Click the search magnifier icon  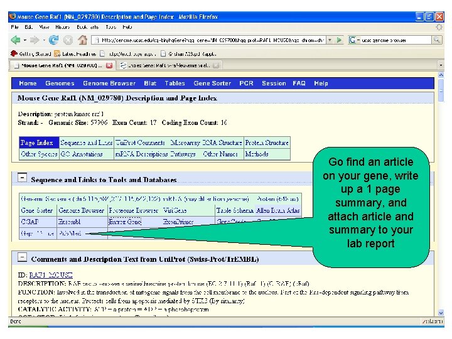coord(437,40)
